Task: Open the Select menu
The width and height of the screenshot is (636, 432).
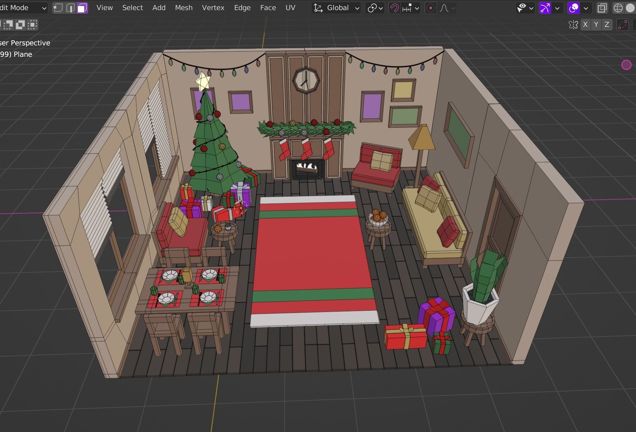Action: tap(132, 8)
